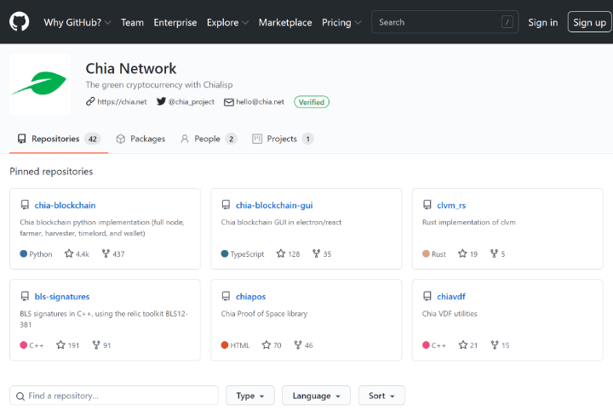This screenshot has width=613, height=410.
Task: Select the repository icon beside chia-blockchain
Action: pyautogui.click(x=25, y=205)
